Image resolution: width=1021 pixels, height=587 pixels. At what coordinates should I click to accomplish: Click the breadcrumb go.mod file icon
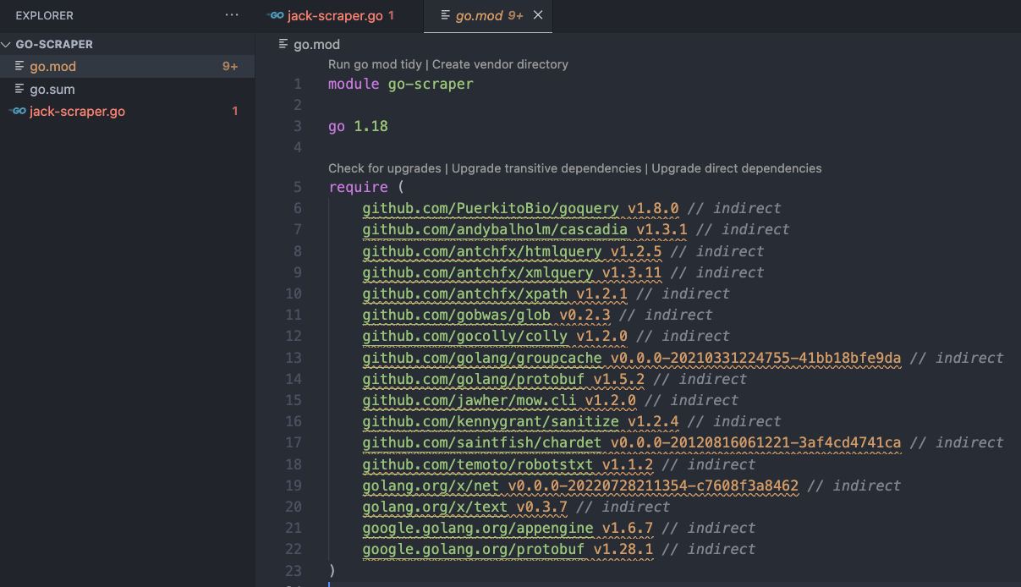[x=283, y=44]
